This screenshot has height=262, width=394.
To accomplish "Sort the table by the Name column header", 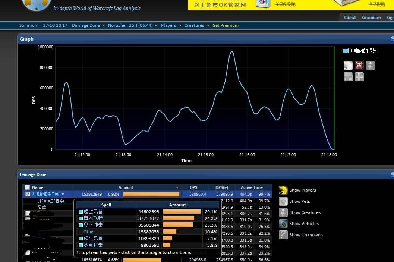I will click(x=37, y=187).
